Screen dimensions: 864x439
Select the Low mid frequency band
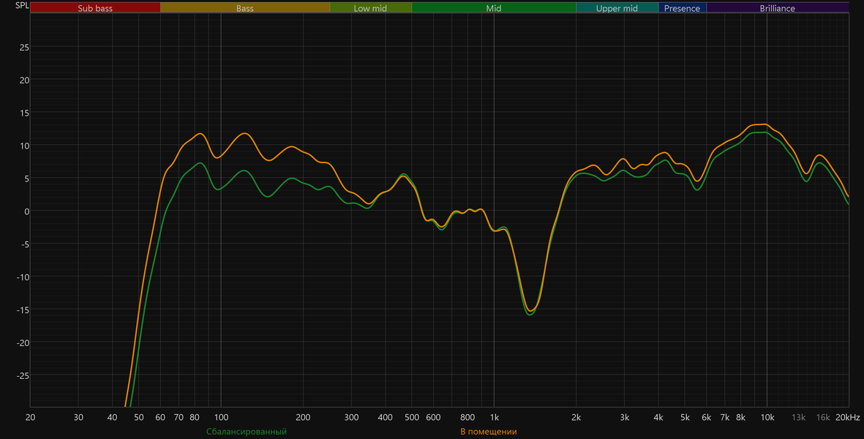point(371,8)
